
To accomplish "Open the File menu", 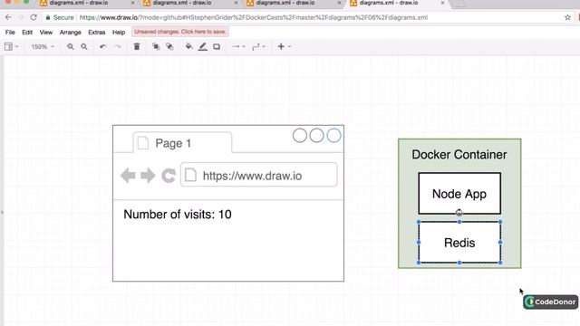I will (10, 33).
